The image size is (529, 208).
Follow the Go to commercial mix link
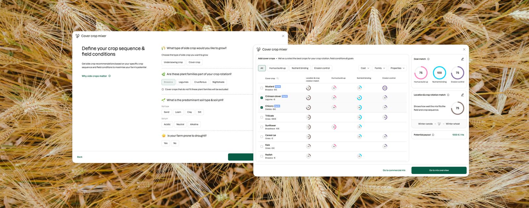[x=394, y=170]
